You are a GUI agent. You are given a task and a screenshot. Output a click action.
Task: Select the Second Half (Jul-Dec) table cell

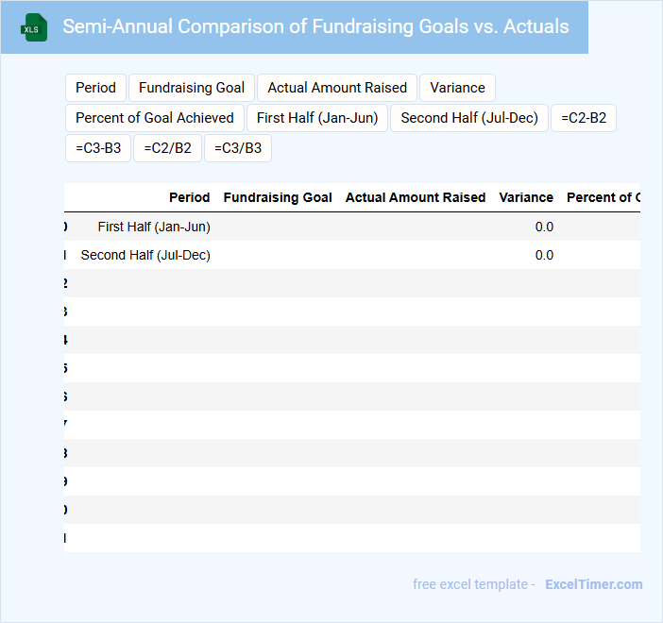[145, 255]
